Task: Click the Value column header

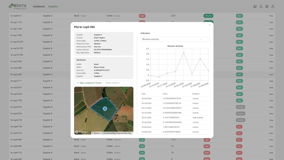Action: point(165,94)
